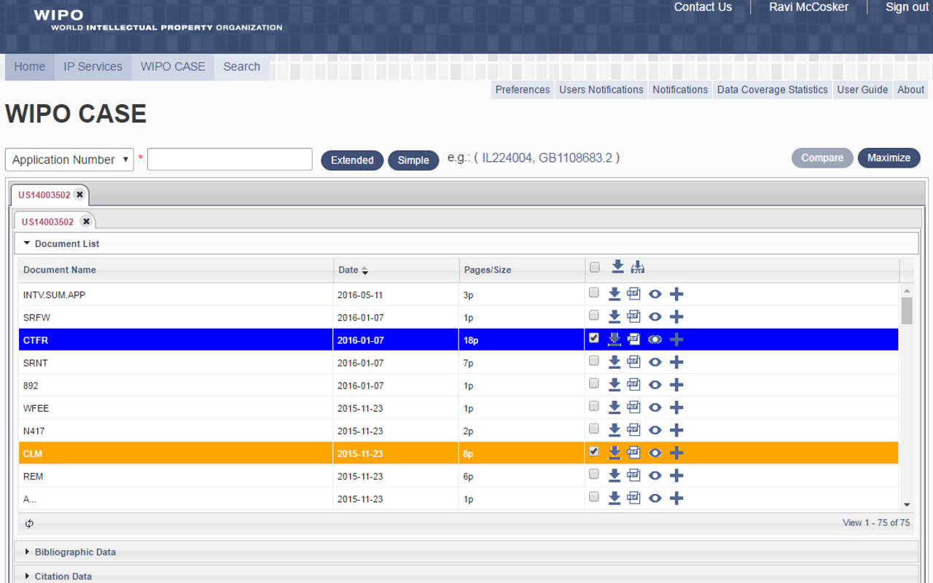
Task: Download the SRFW document
Action: pyautogui.click(x=614, y=316)
